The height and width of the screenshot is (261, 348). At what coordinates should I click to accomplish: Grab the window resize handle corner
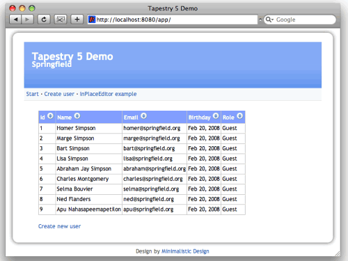tap(338, 253)
